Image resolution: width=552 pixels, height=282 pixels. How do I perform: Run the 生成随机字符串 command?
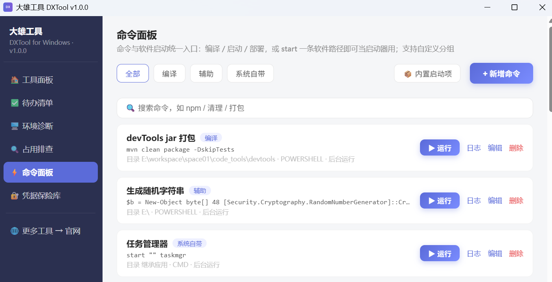440,201
